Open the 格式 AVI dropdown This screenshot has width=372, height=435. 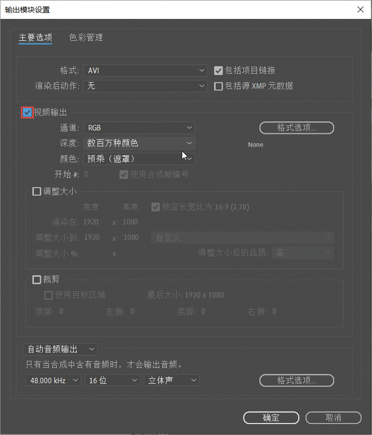pos(145,71)
